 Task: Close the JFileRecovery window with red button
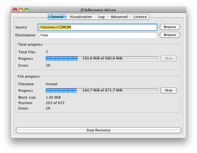[15, 10]
